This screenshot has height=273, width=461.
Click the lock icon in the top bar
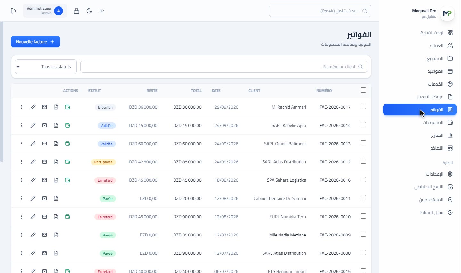click(x=77, y=11)
